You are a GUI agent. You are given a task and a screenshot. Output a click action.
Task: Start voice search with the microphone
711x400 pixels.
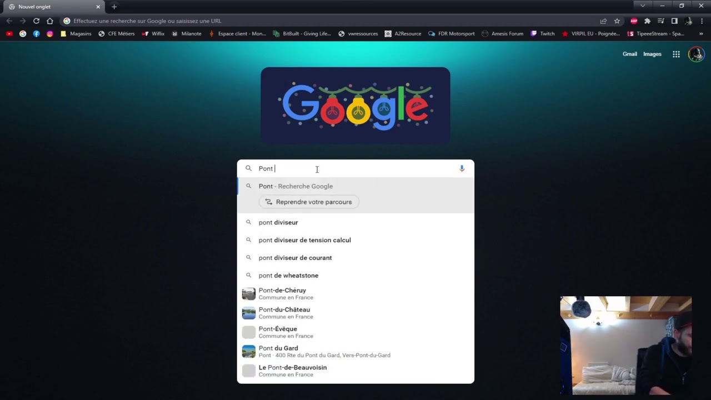pyautogui.click(x=462, y=168)
